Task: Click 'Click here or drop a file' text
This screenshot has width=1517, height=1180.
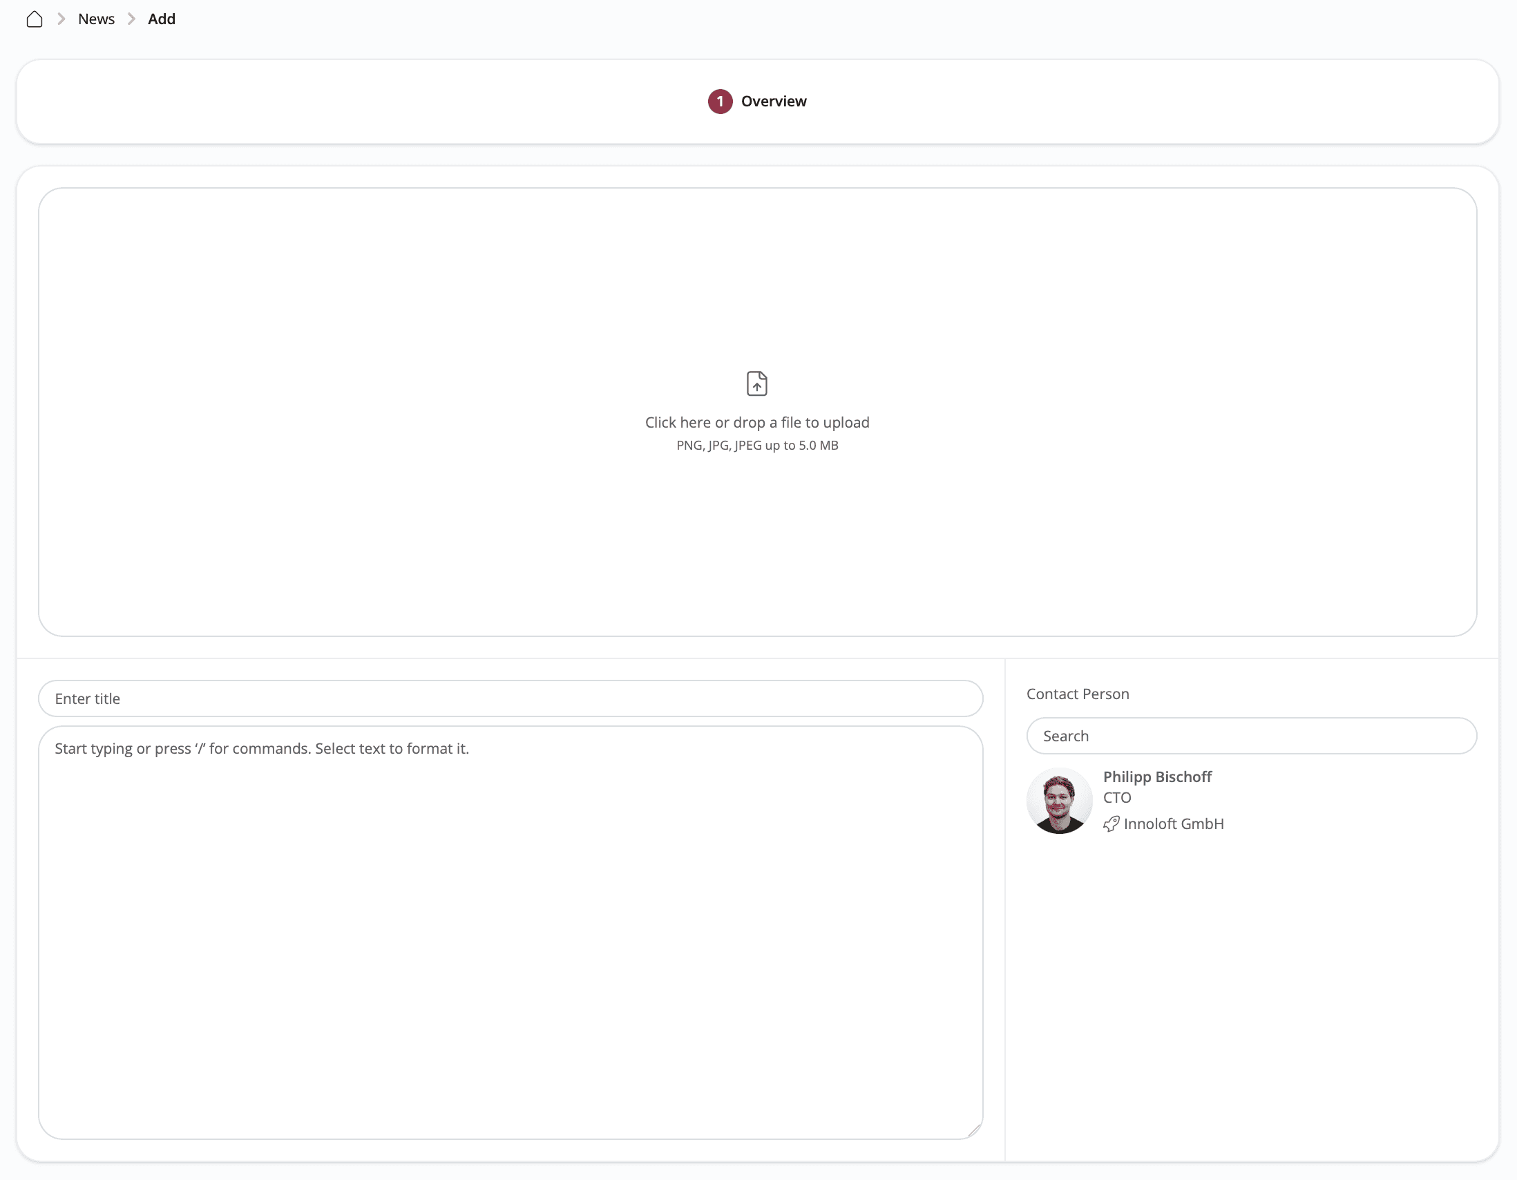Action: tap(756, 422)
